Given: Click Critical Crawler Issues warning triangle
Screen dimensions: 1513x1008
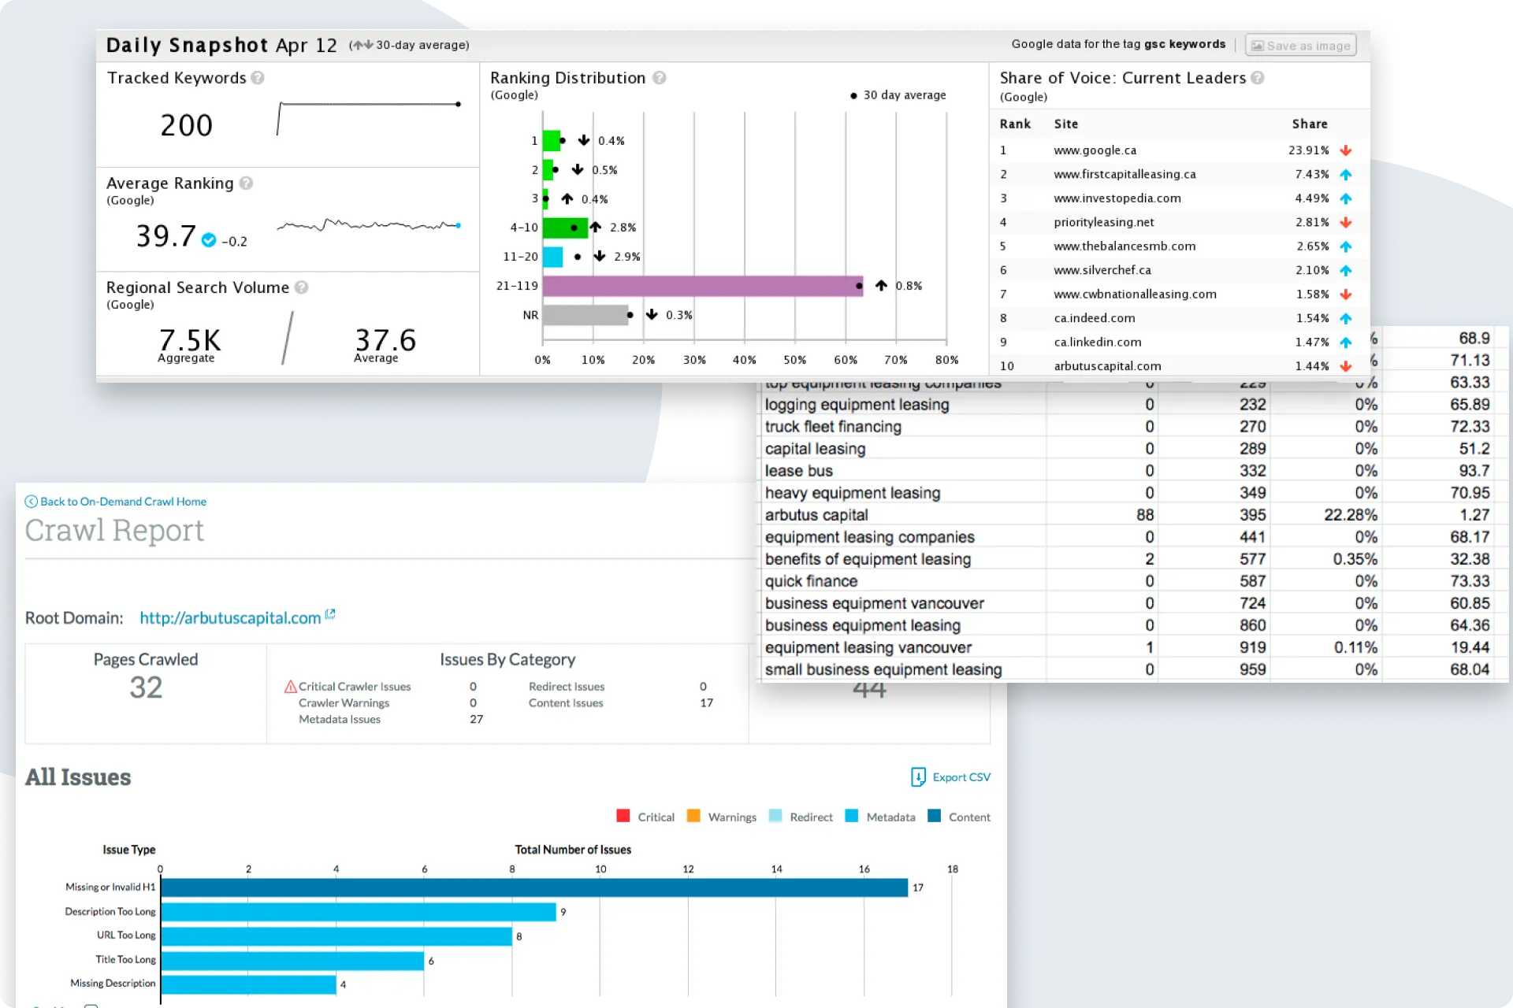Looking at the screenshot, I should (x=290, y=687).
